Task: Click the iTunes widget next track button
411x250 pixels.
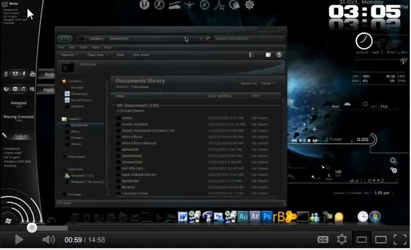Action: [x=316, y=141]
